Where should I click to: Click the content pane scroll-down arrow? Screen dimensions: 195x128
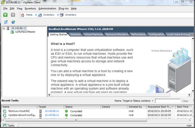tap(193, 91)
